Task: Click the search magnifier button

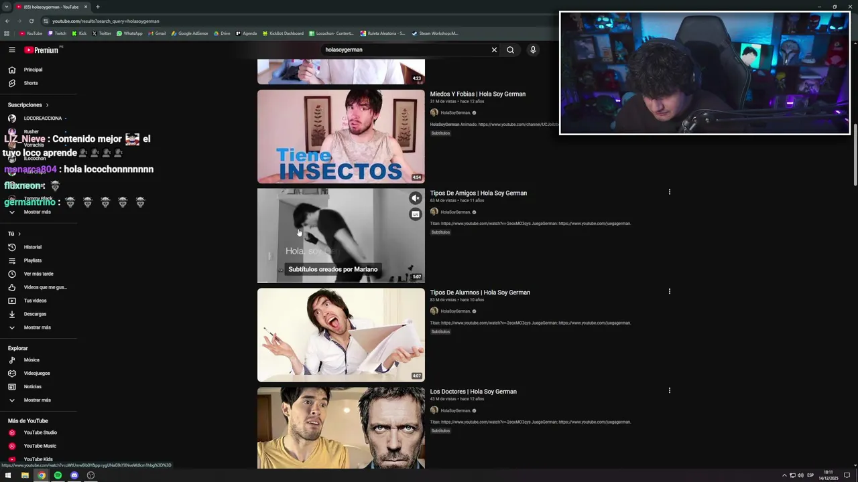Action: pyautogui.click(x=510, y=50)
